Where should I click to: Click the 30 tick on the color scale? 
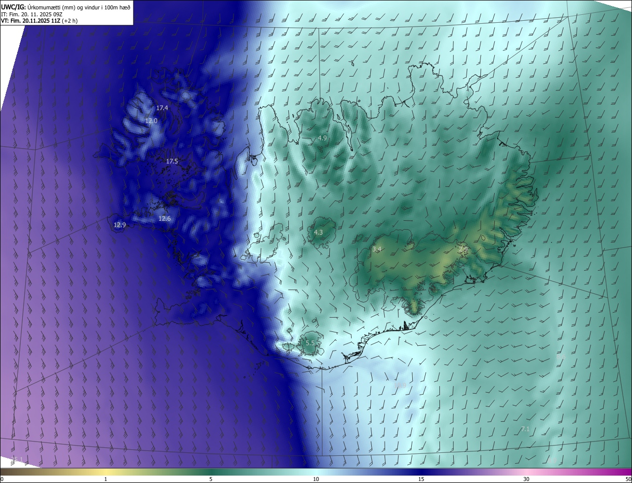526,479
